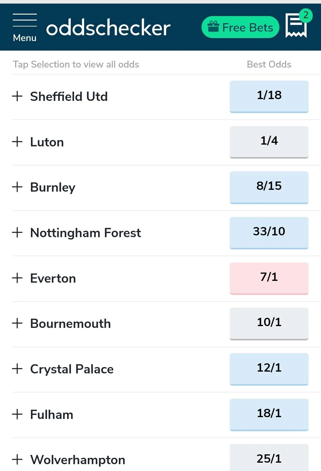Expand the Everton plus icon
Image resolution: width=321 pixels, height=471 pixels.
click(x=17, y=278)
